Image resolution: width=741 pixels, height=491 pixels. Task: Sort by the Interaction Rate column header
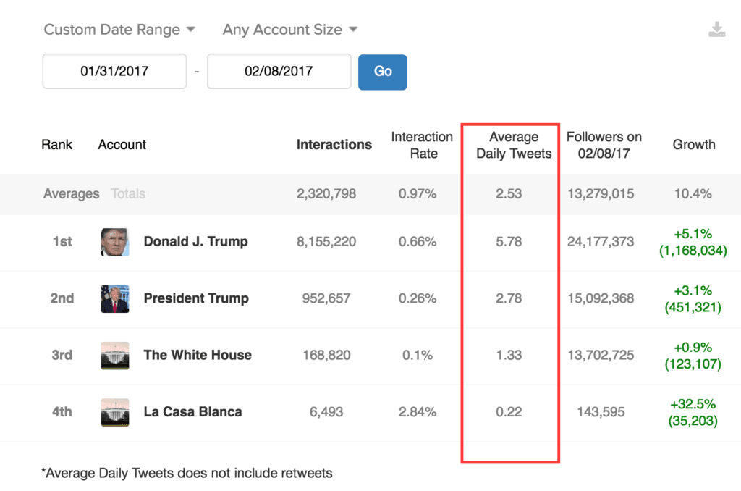click(x=422, y=145)
